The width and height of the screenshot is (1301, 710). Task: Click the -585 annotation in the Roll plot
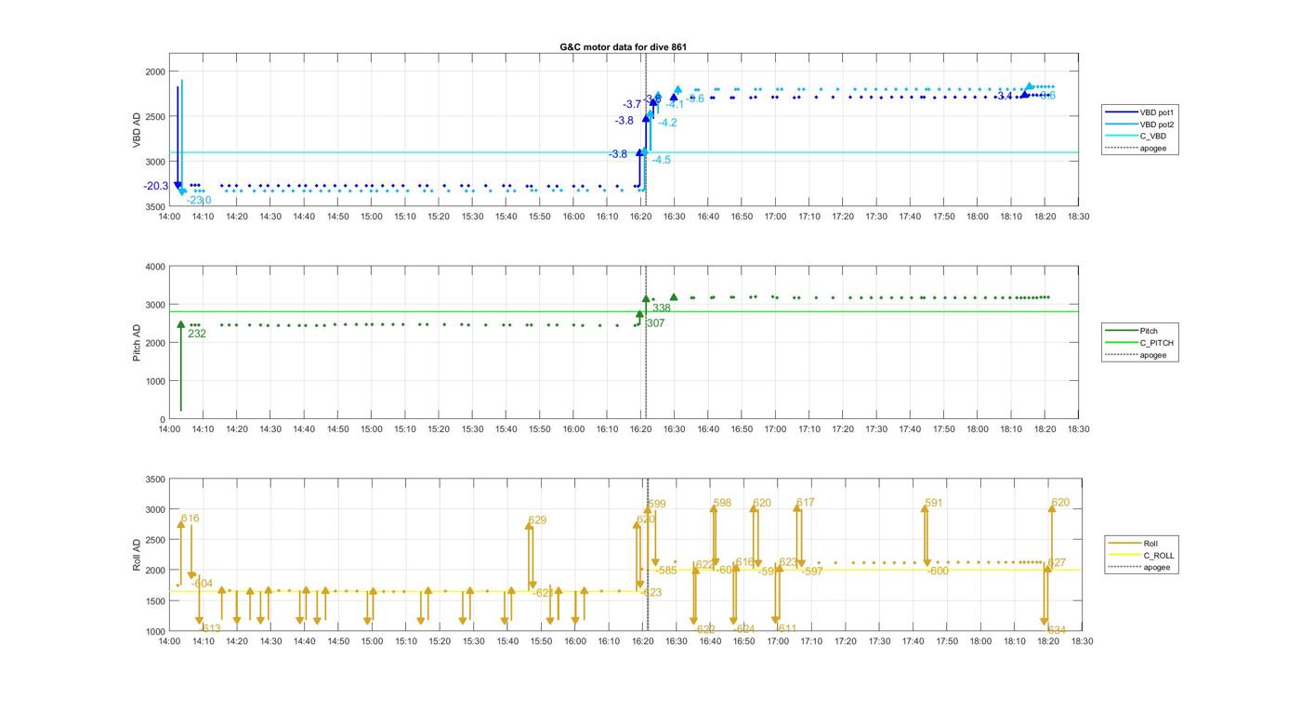click(666, 571)
